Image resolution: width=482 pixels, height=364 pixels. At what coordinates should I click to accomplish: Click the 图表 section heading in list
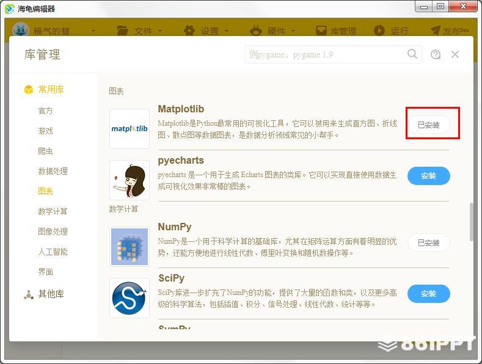[116, 91]
